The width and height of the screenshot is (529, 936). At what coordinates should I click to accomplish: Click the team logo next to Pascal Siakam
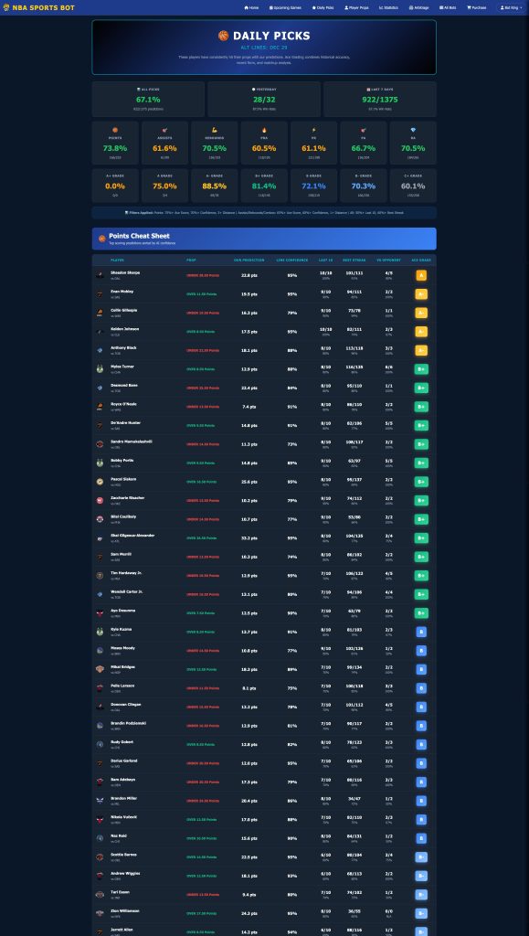(x=101, y=482)
